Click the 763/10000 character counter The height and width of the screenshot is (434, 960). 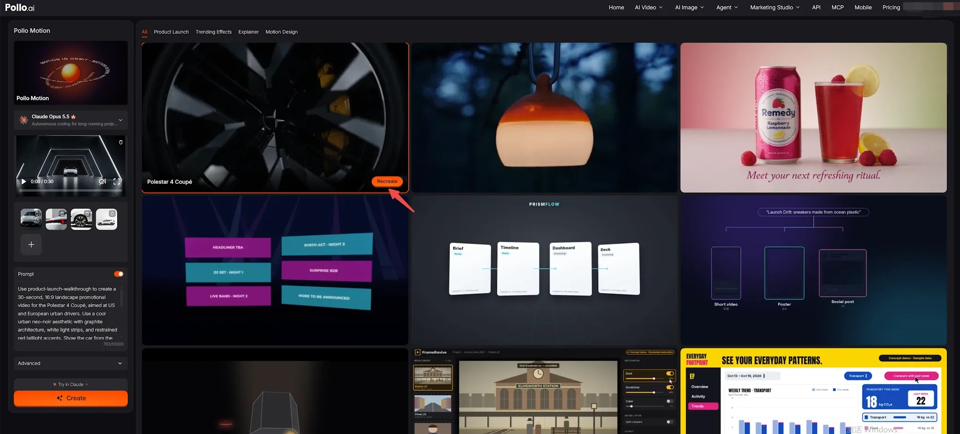113,344
